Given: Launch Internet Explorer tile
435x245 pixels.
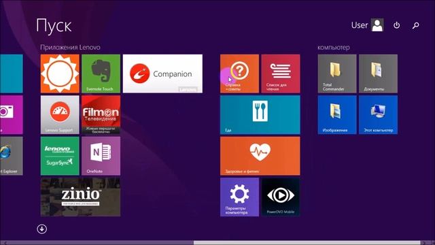Looking at the screenshot, I should click(12, 156).
